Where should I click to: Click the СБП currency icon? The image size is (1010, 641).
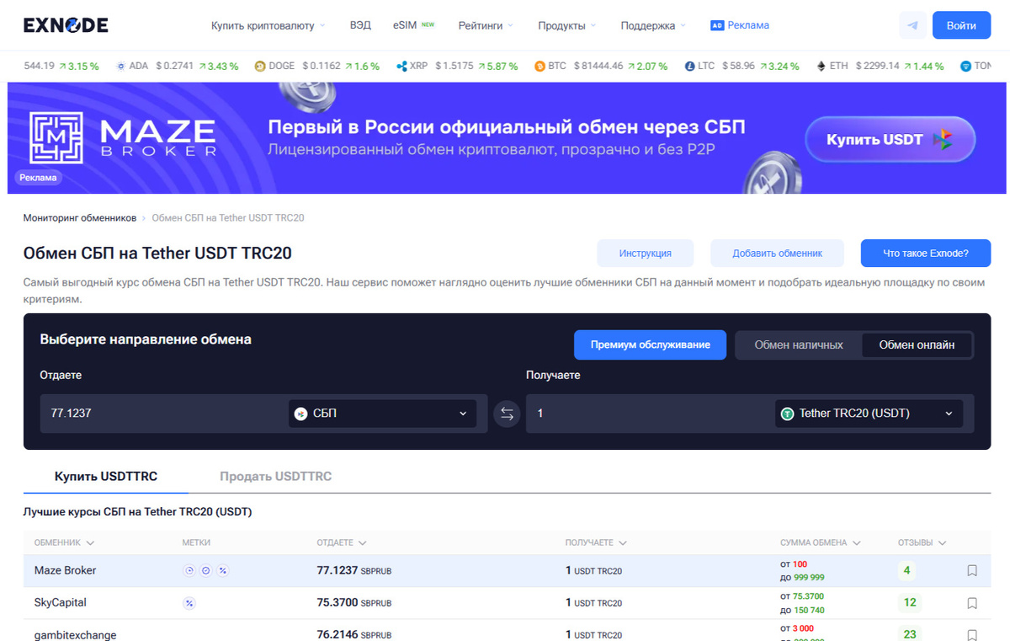point(301,414)
